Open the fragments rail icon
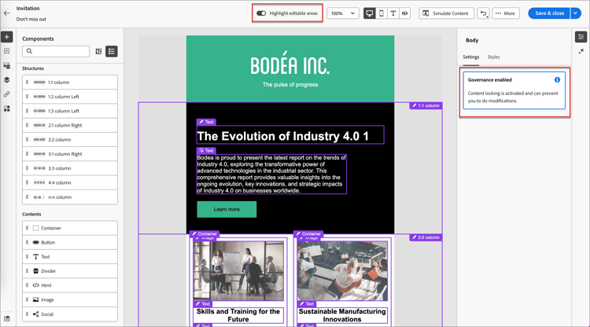This screenshot has height=327, width=590. [7, 108]
